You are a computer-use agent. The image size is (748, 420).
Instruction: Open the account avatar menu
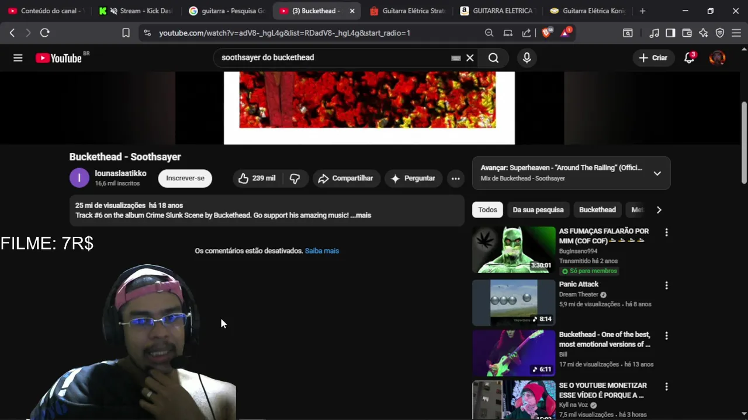point(717,58)
